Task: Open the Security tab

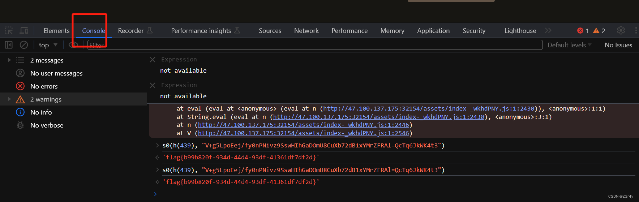Action: tap(474, 31)
